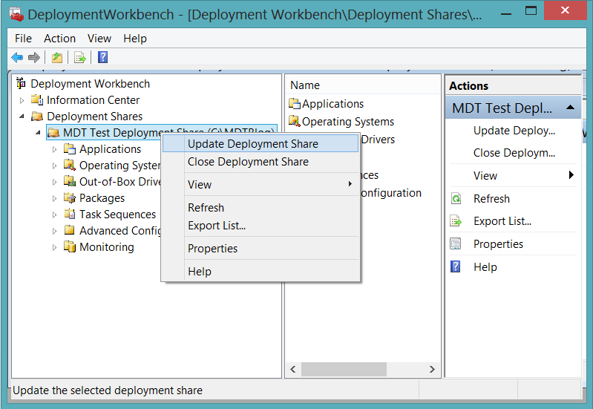Click the Export List... link in Actions pane

click(502, 221)
